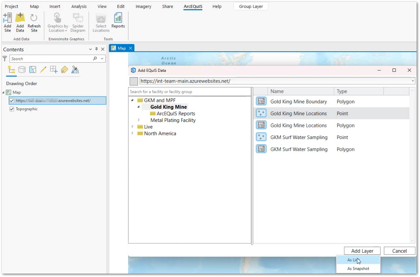The width and height of the screenshot is (420, 277).
Task: Collapse the Gold King Mine node
Action: pos(138,107)
